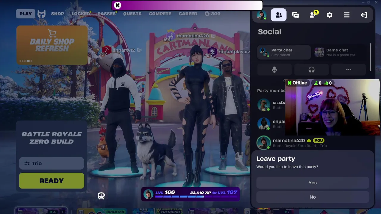The image size is (381, 214).
Task: Open the hamburger menu icon
Action: point(346,15)
